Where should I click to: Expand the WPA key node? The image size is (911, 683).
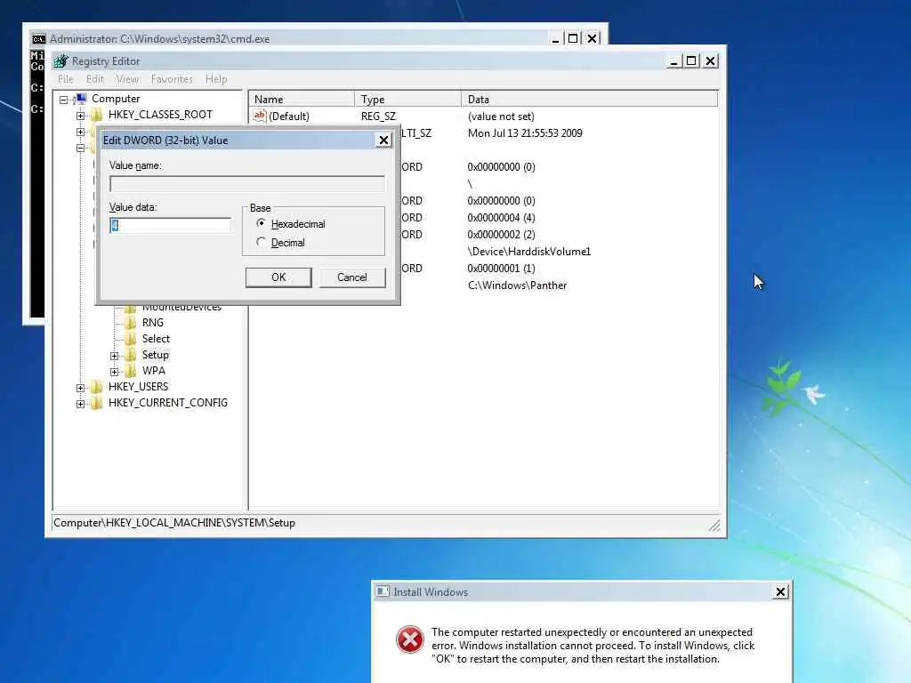click(114, 371)
